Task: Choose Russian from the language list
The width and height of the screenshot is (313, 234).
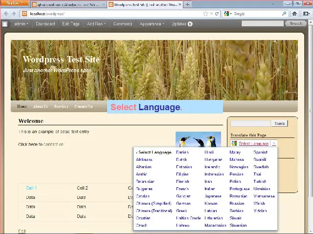Action: 237,203
